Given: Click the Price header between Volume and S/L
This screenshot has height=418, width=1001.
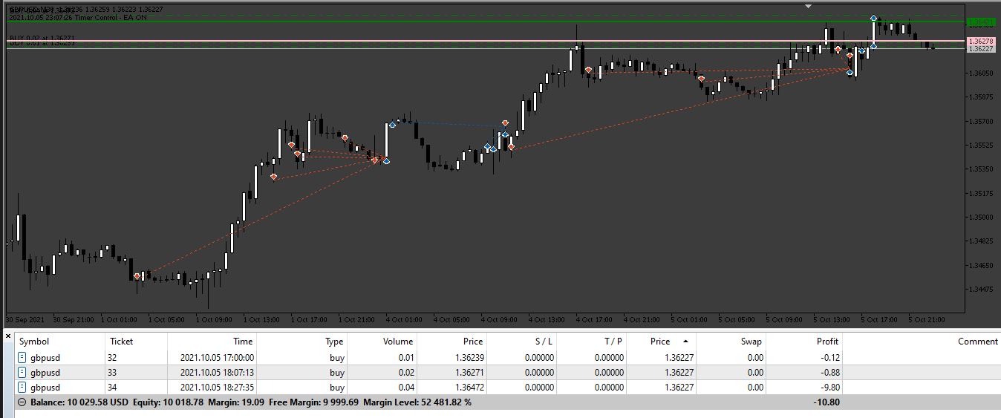Looking at the screenshot, I should [473, 342].
